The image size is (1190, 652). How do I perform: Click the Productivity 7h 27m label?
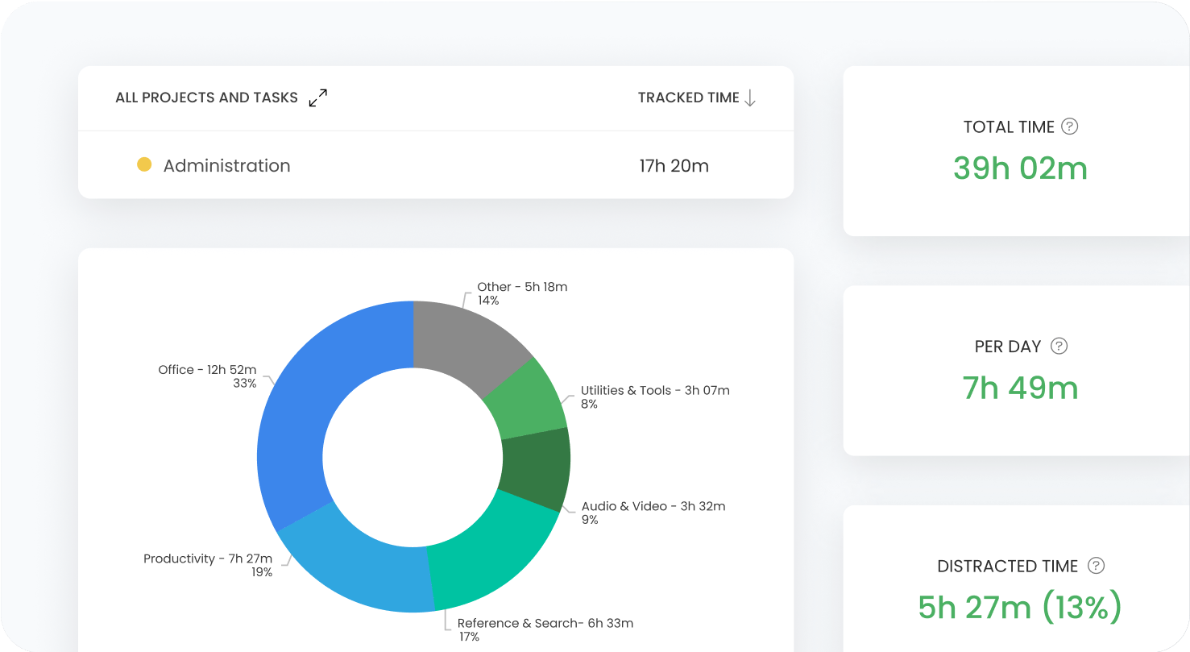(x=207, y=559)
